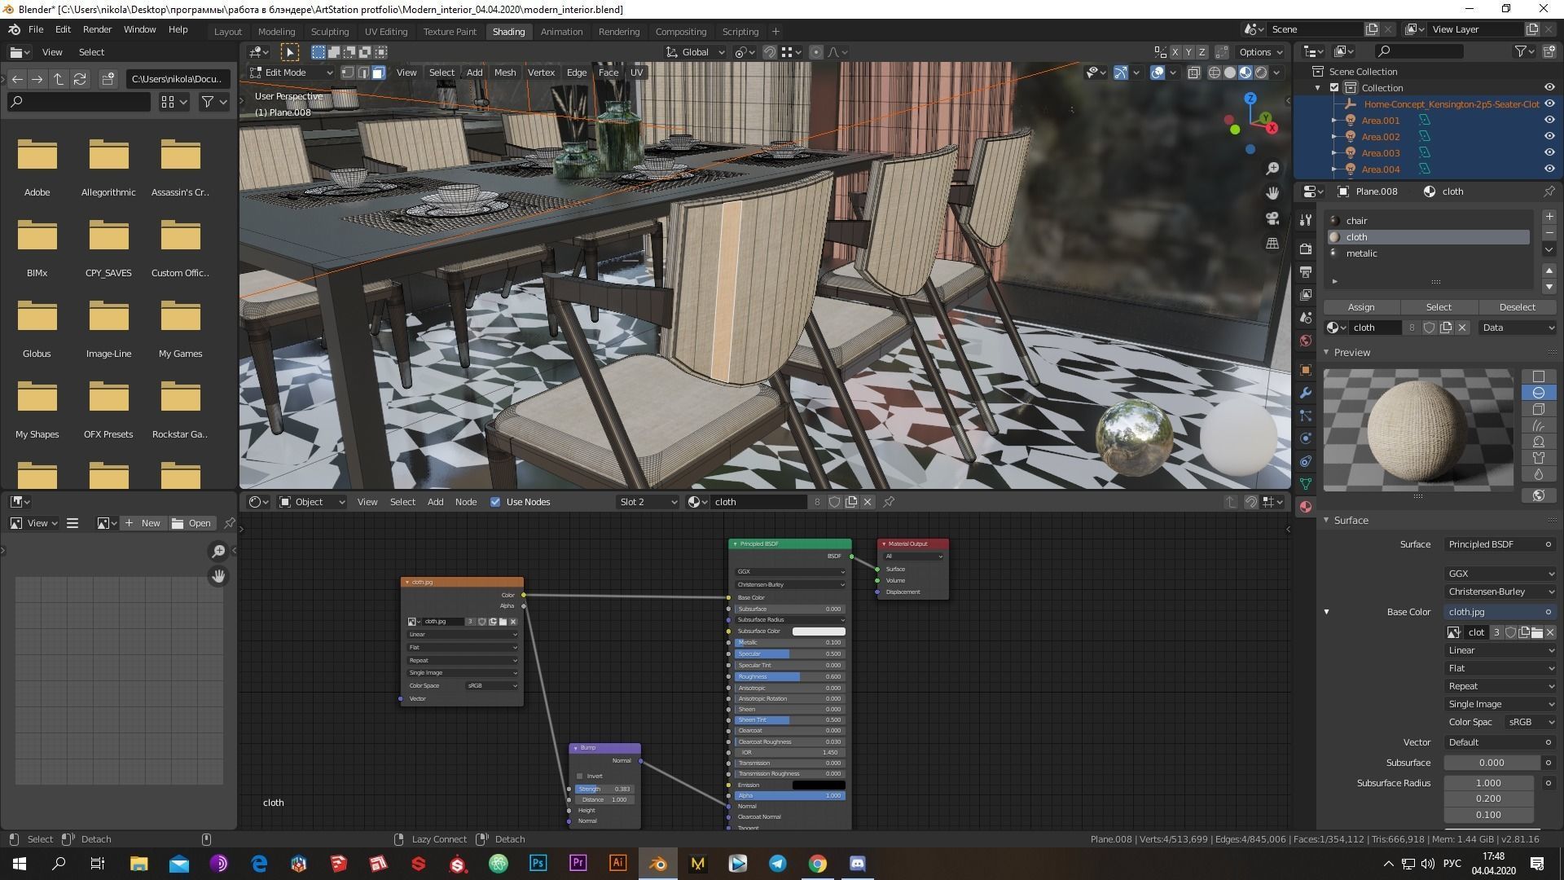The image size is (1564, 880).
Task: Toggle the X-ray view icon
Action: (1193, 73)
